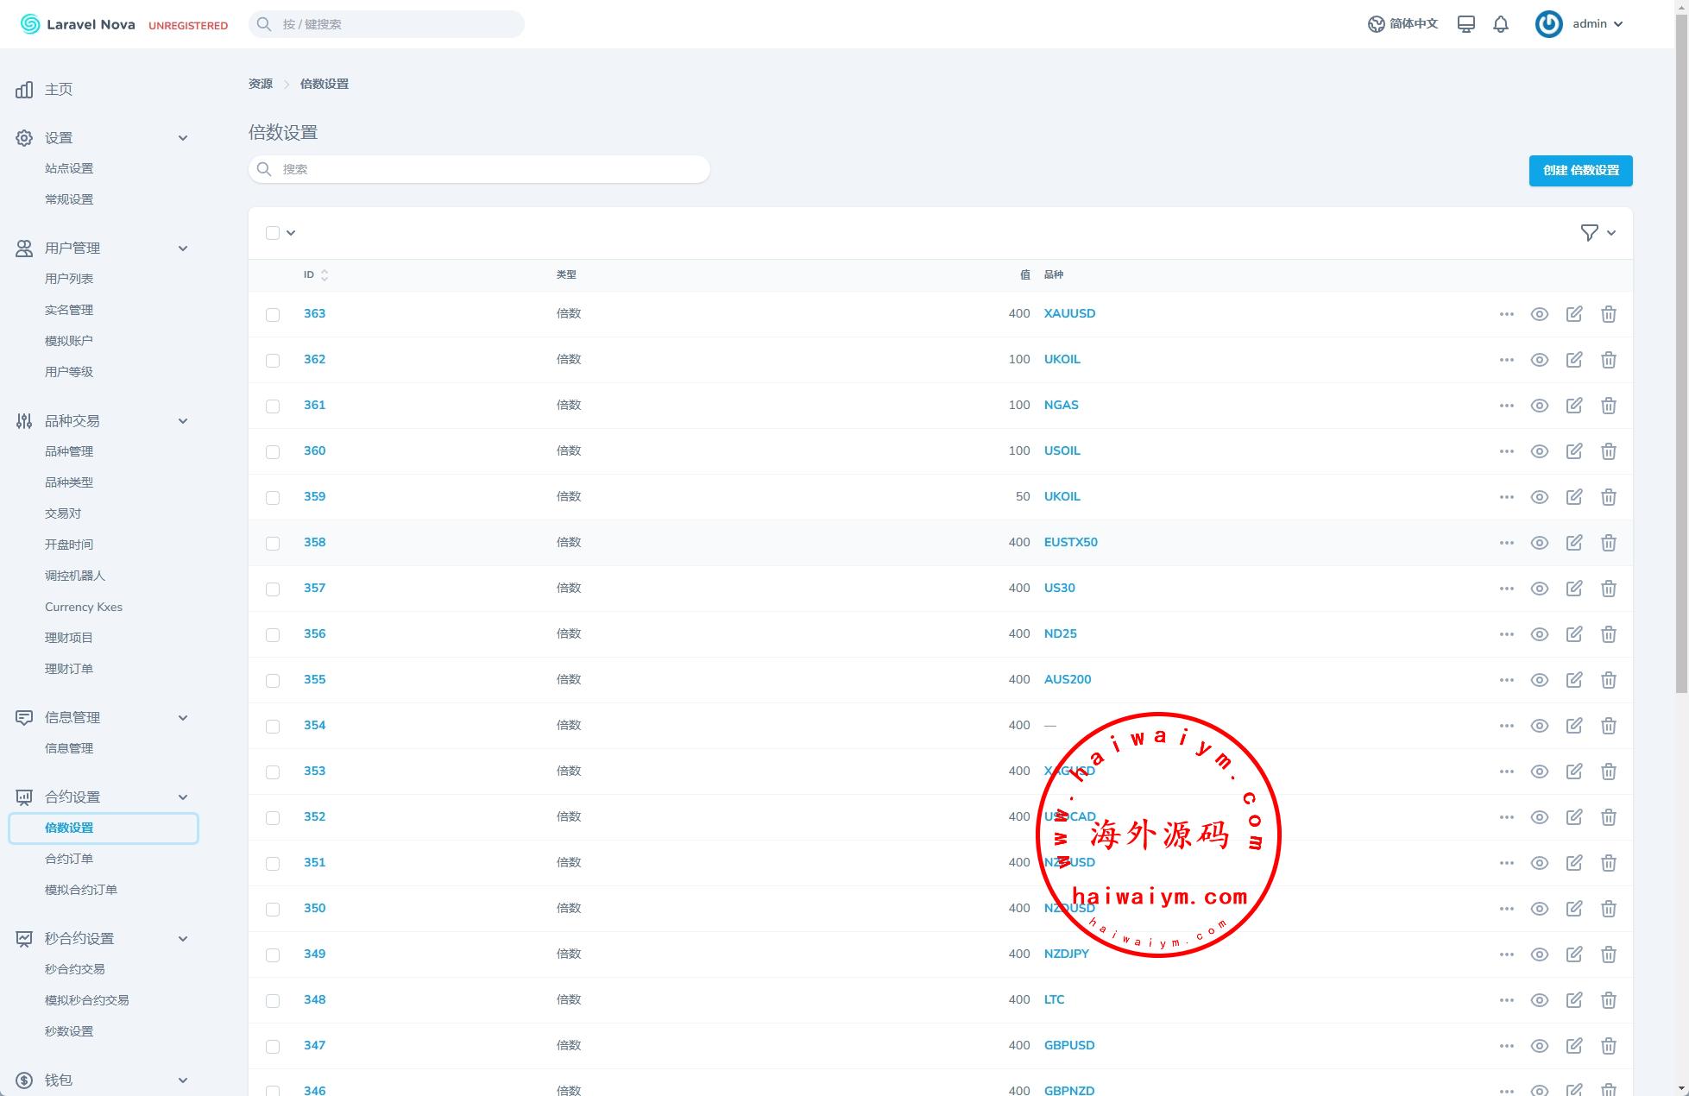Delete row 363 with trash icon
The width and height of the screenshot is (1689, 1096).
pos(1608,314)
